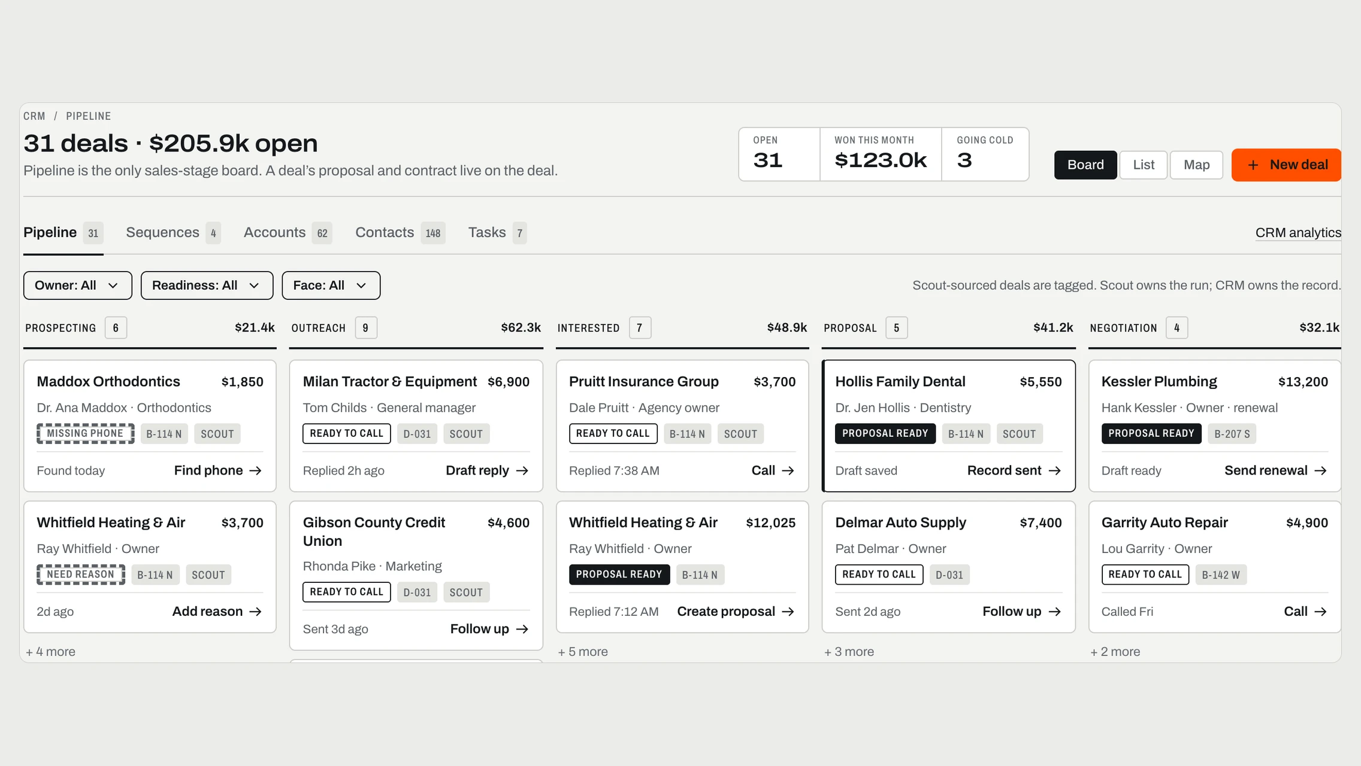Open the Hollis Family Dental deal card title
The width and height of the screenshot is (1361, 766).
(900, 382)
